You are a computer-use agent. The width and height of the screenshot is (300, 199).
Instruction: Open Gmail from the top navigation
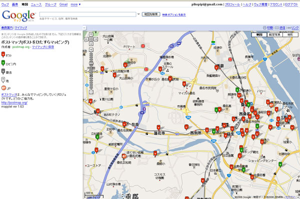tap(63, 4)
